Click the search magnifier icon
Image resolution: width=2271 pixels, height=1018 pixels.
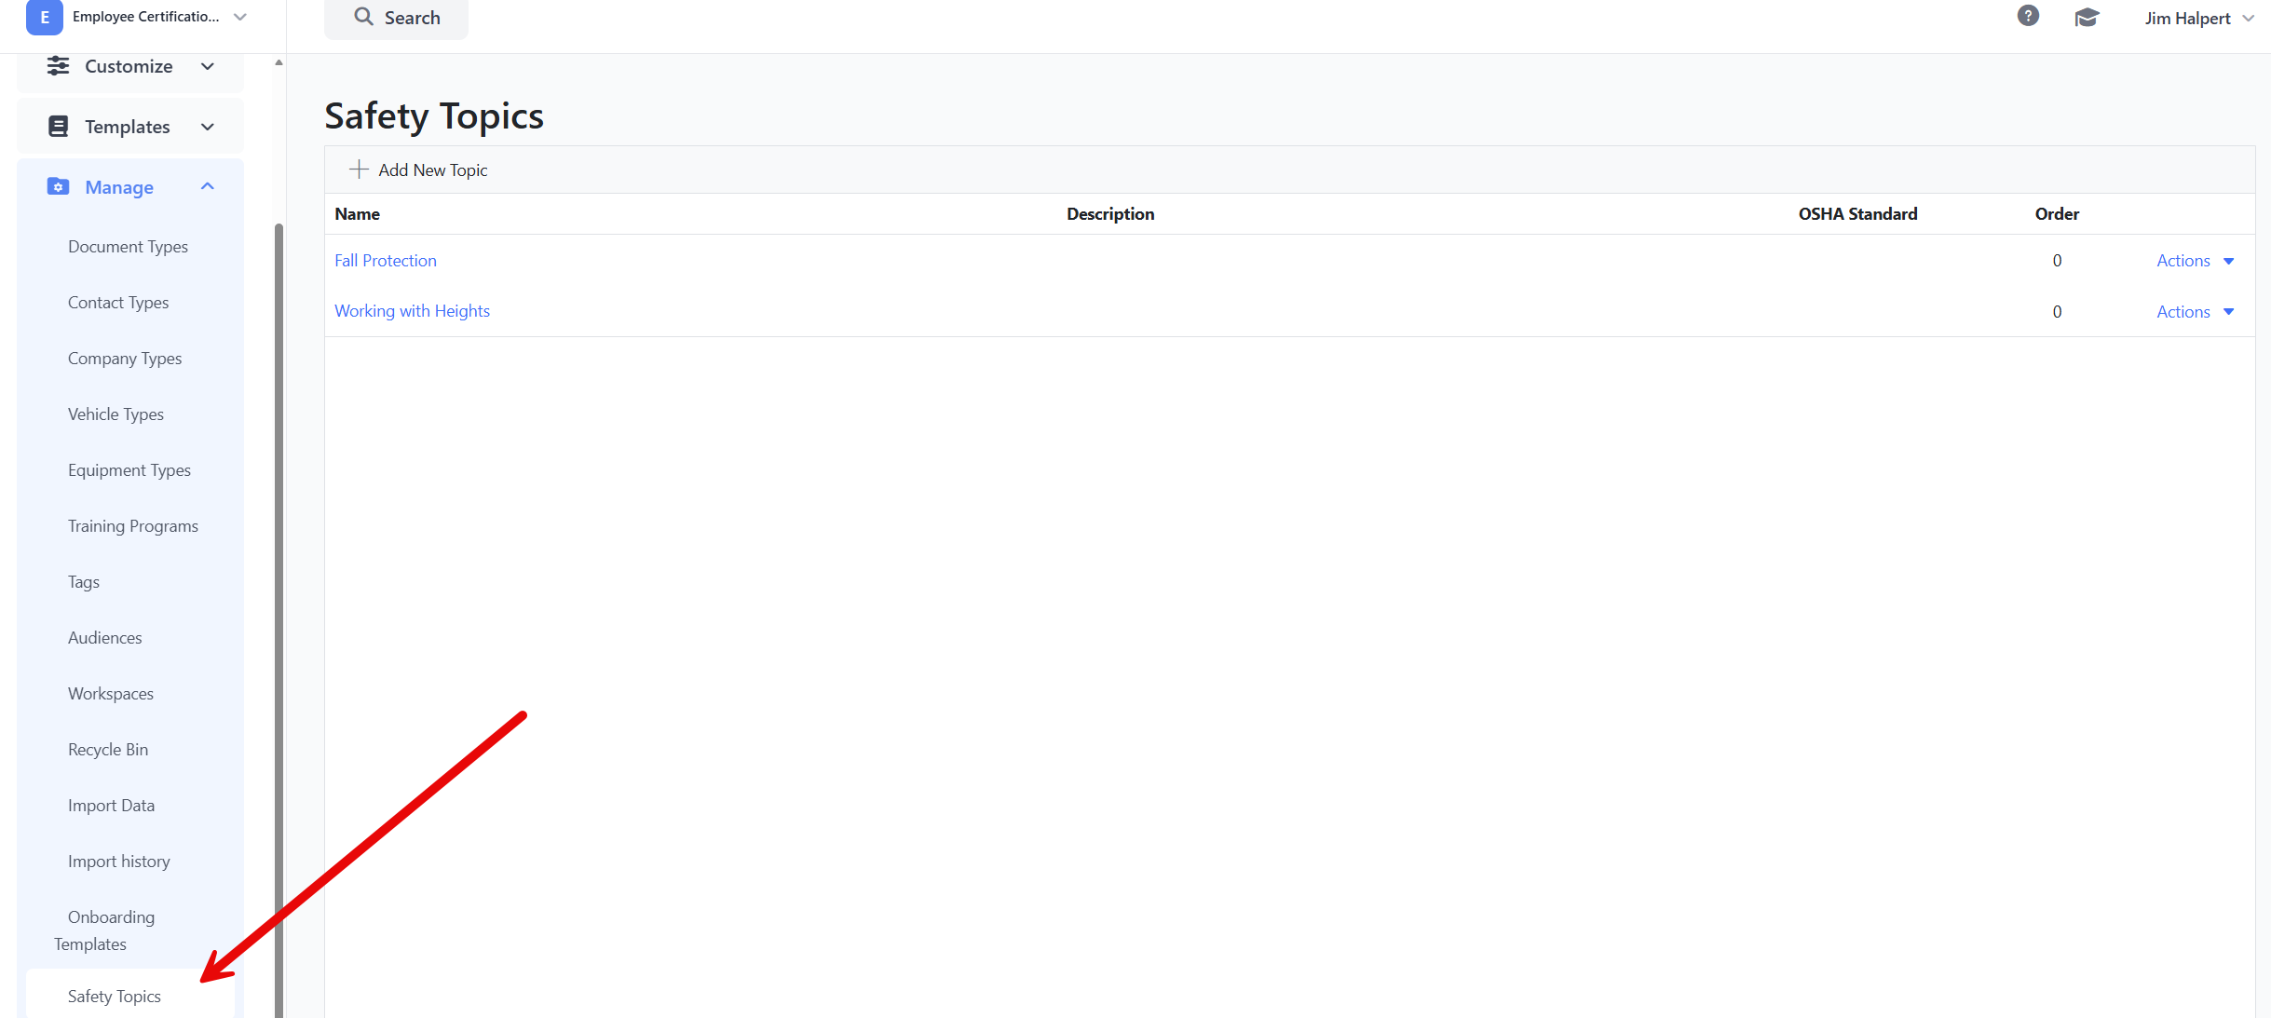click(363, 17)
